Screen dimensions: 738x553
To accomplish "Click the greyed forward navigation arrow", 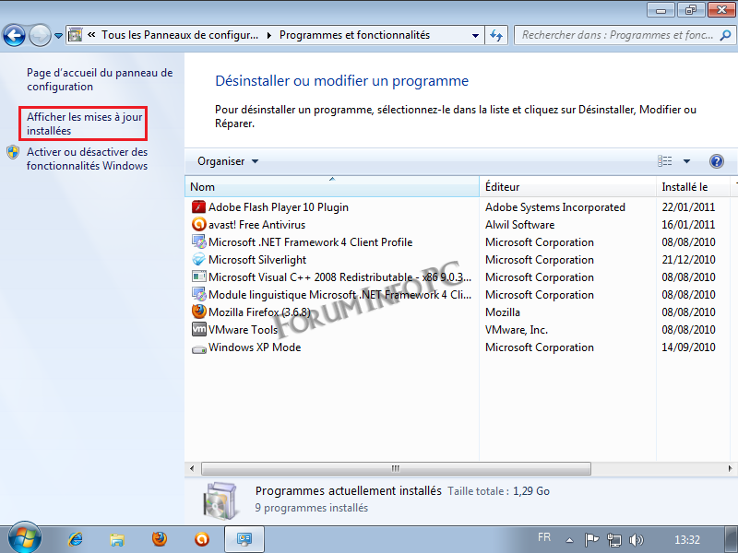I will (x=40, y=35).
